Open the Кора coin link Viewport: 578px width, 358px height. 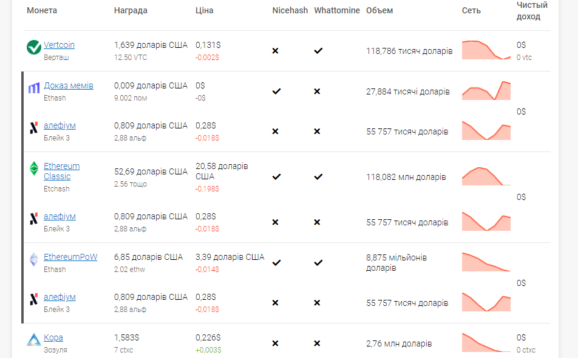click(x=53, y=337)
